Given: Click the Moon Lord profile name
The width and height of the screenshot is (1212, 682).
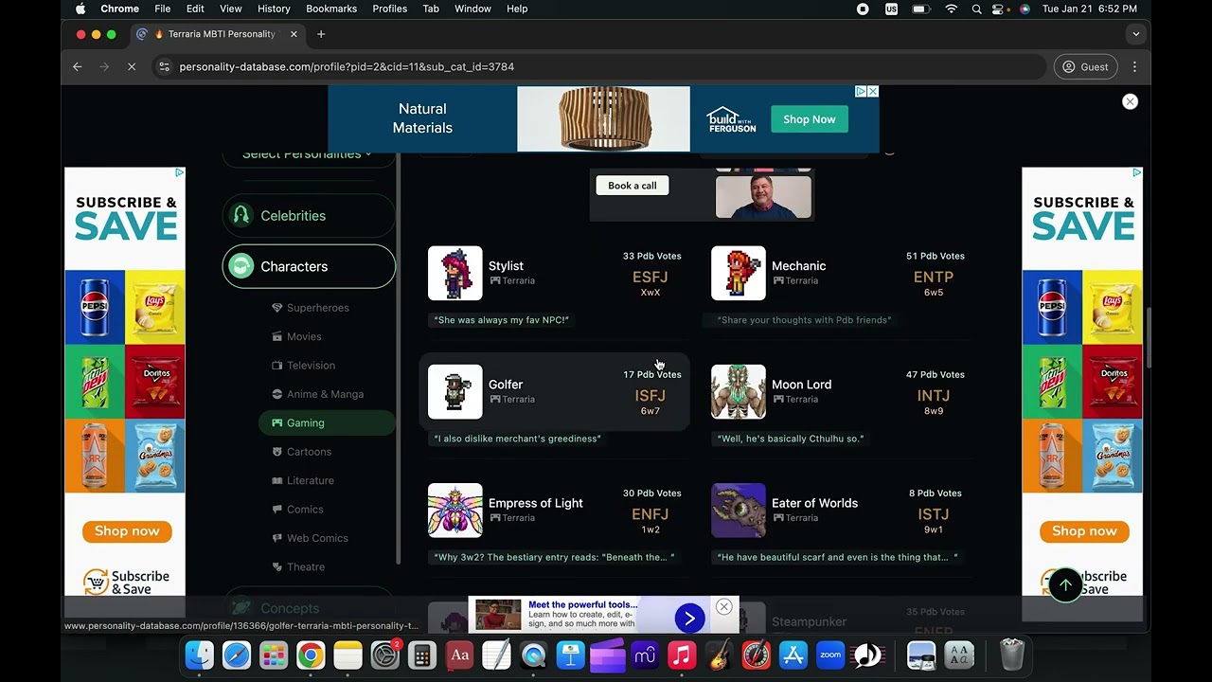Looking at the screenshot, I should [801, 385].
